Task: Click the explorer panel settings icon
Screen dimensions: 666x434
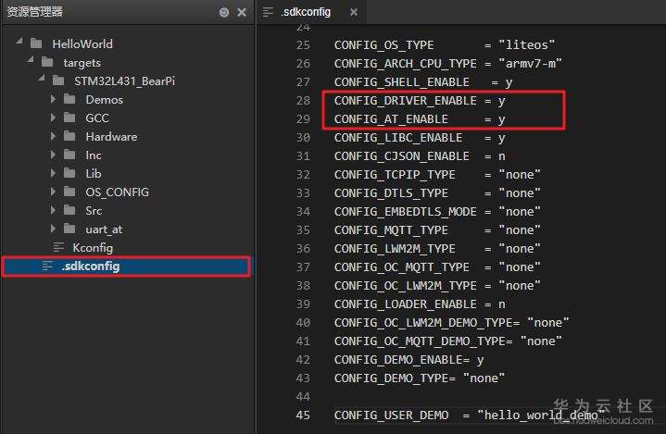Action: point(224,13)
